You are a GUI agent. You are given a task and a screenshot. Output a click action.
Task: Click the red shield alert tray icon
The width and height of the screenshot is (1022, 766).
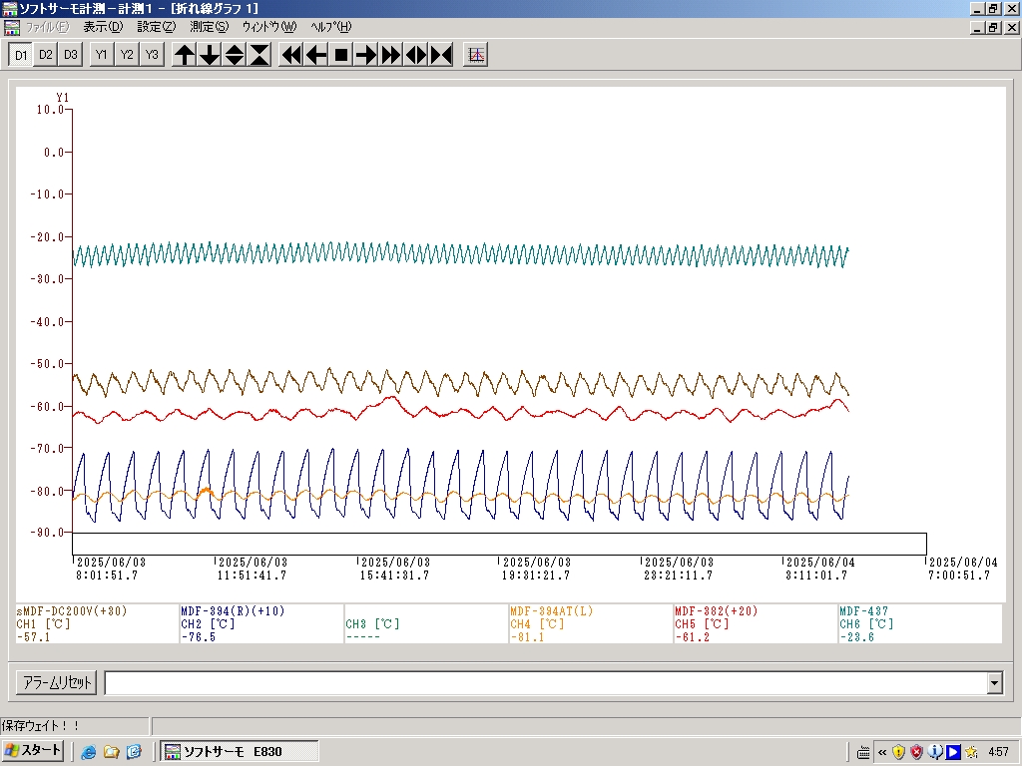click(x=917, y=752)
